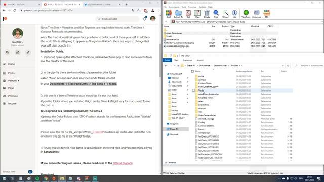Open File Explorer from the taskbar

(62, 178)
